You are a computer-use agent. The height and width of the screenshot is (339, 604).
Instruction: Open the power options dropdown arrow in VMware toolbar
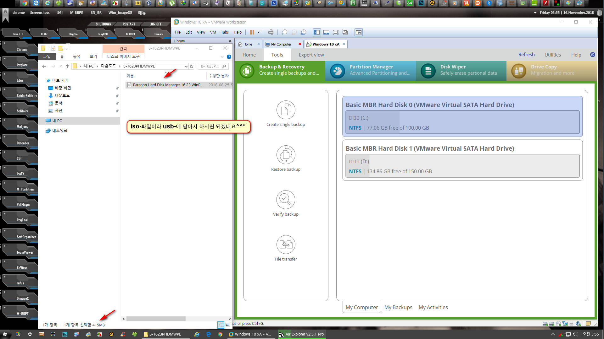259,32
